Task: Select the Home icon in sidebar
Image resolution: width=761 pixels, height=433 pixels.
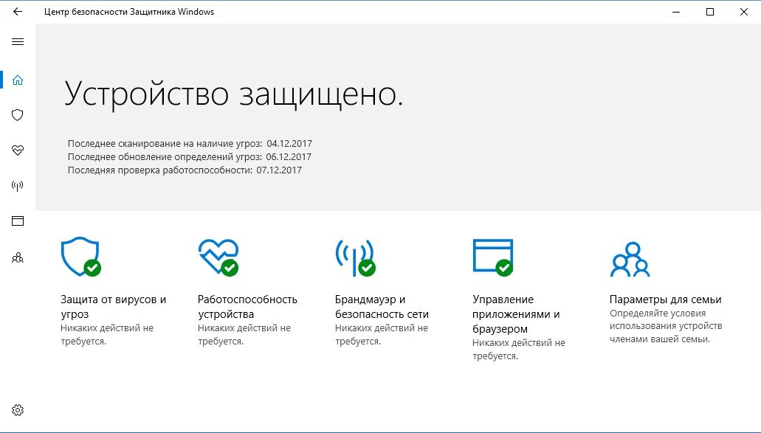Action: tap(18, 80)
